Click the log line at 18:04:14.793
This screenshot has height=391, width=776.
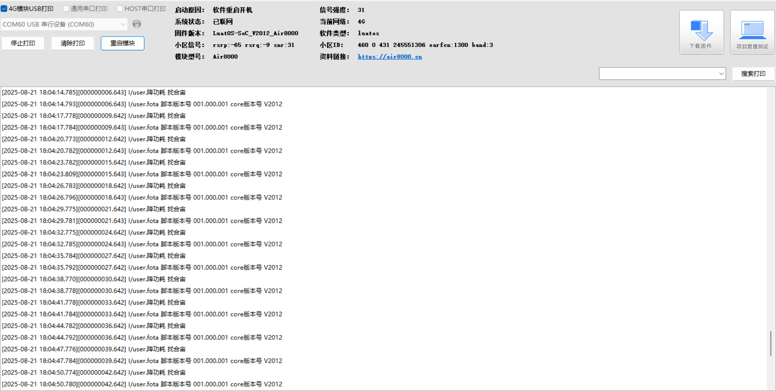click(142, 104)
